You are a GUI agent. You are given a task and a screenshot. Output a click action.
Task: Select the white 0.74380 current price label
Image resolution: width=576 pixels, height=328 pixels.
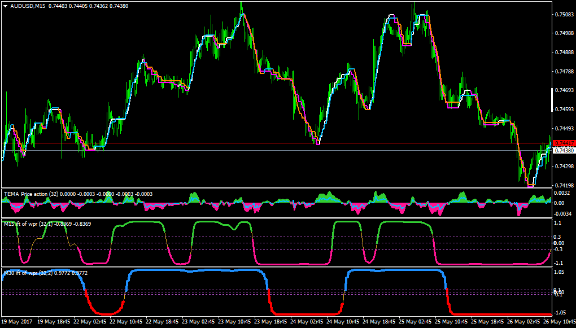click(564, 151)
